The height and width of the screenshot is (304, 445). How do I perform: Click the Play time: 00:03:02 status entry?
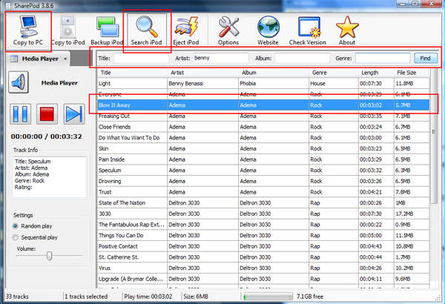point(148,297)
